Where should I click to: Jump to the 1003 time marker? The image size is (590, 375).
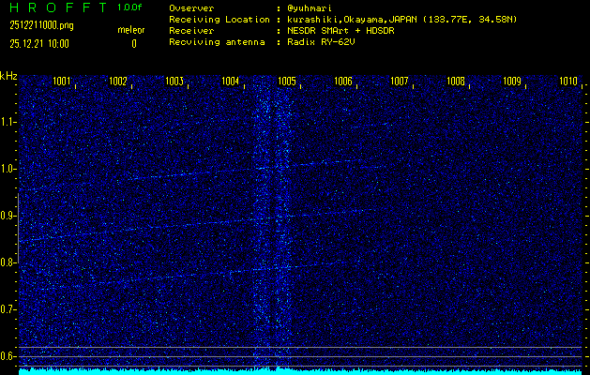(174, 82)
